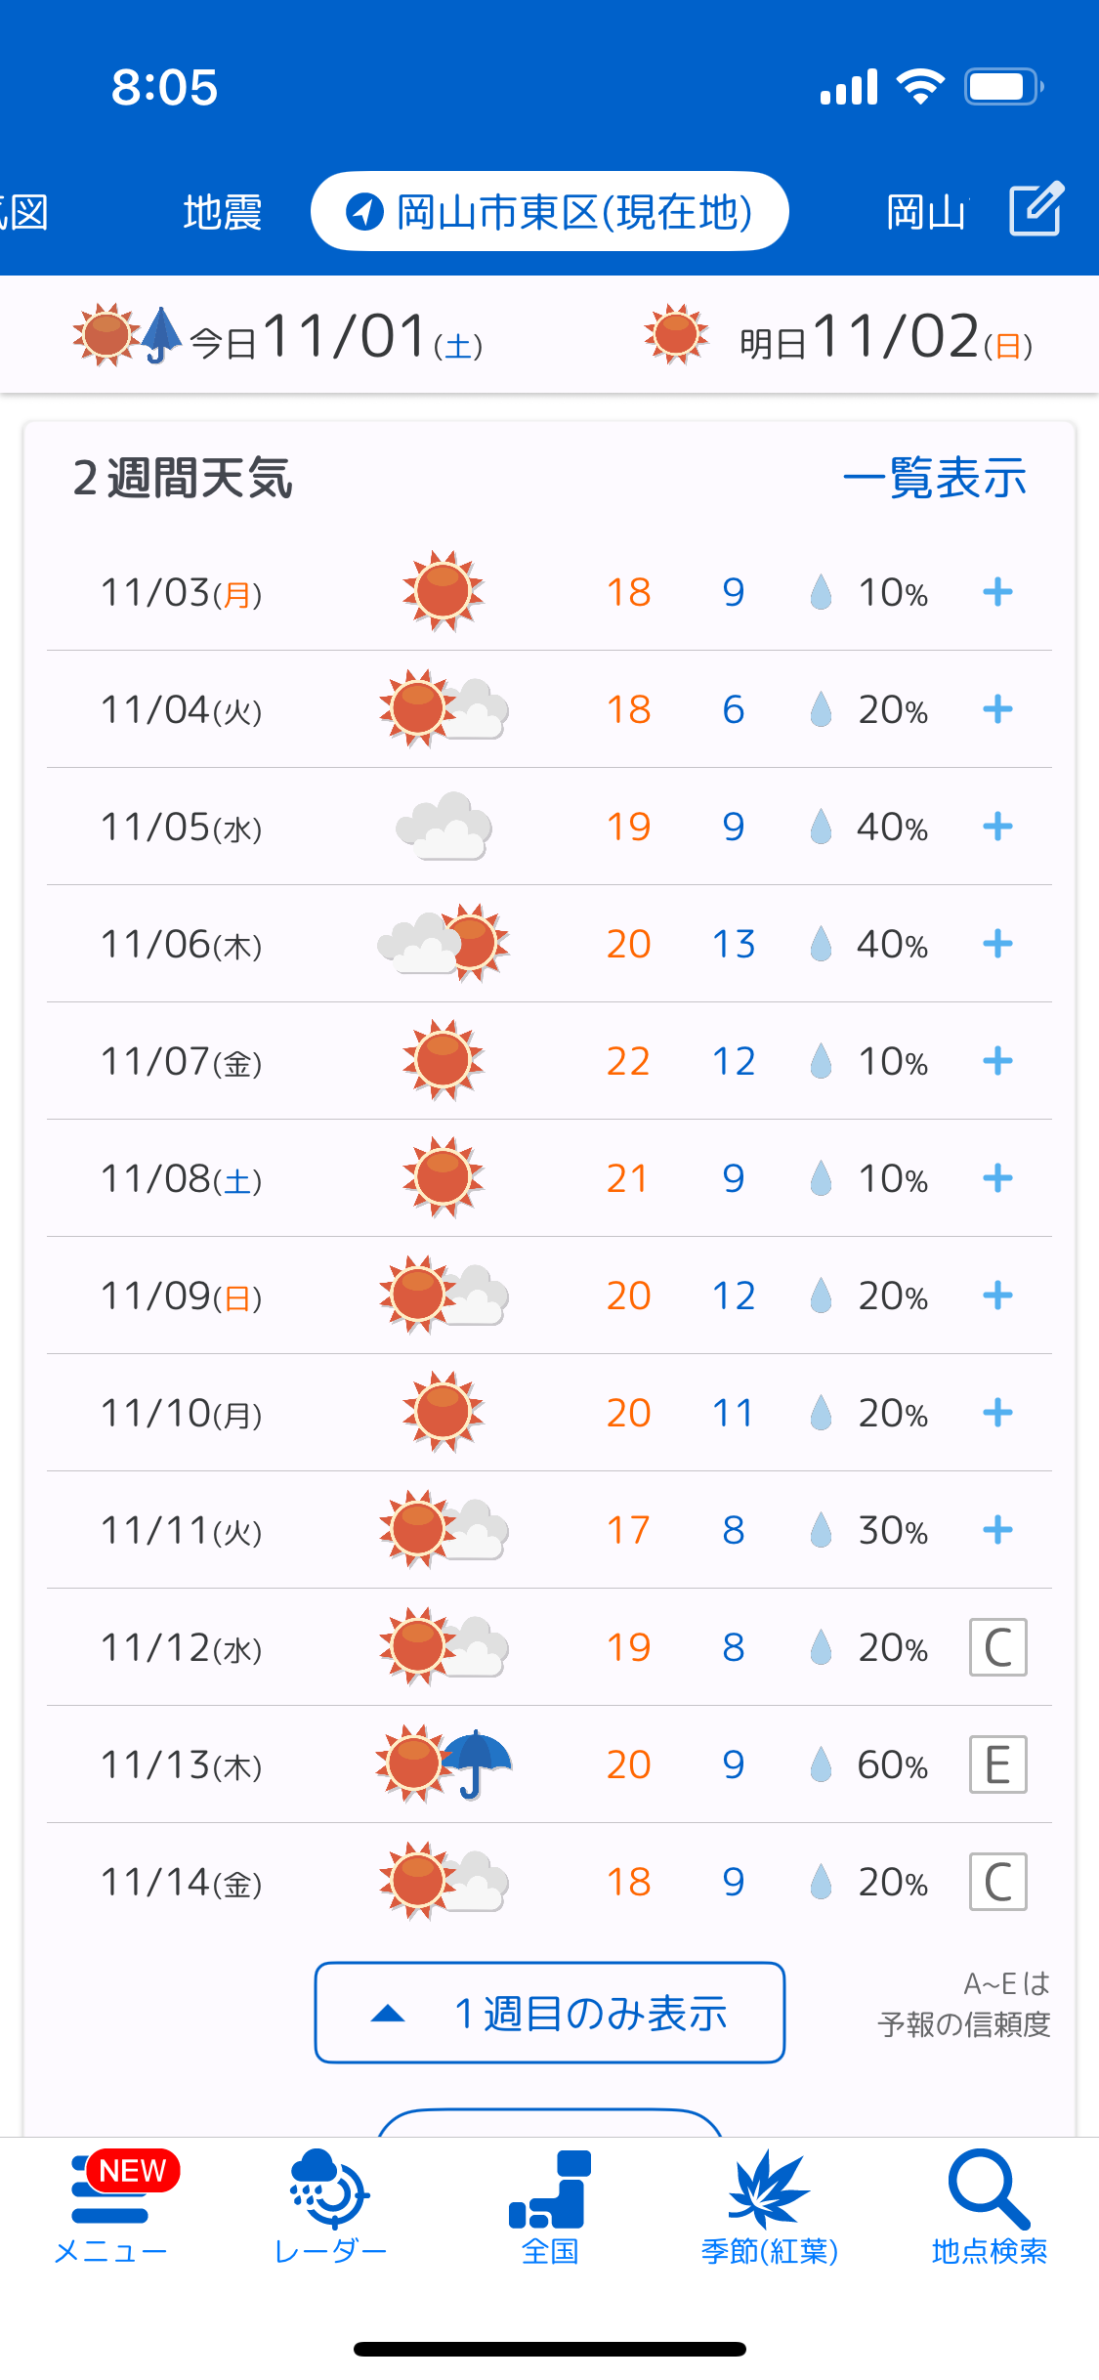
Task: Expand the 11/05 forecast row
Action: click(997, 827)
